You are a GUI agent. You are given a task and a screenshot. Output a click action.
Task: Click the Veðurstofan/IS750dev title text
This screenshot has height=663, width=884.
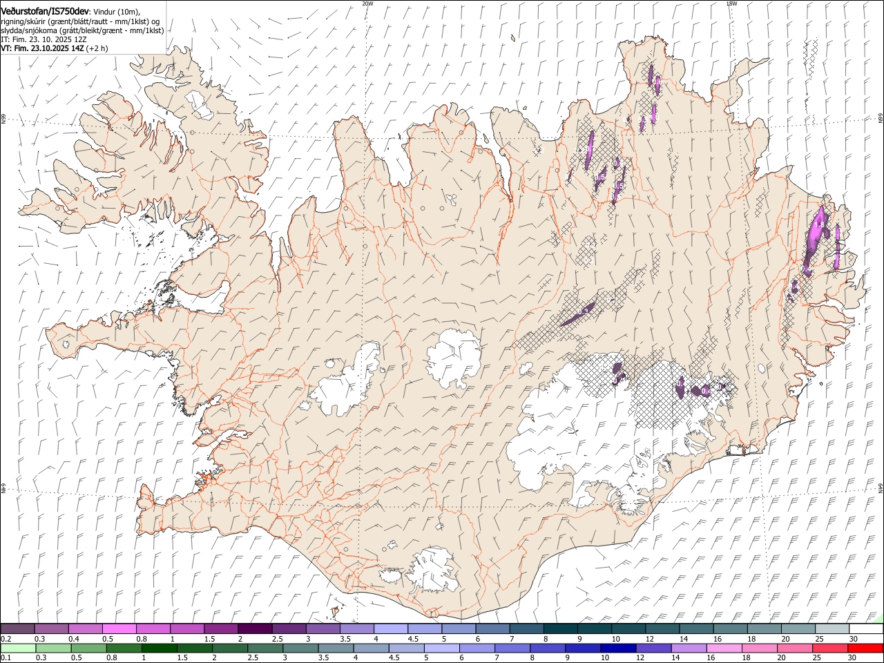tap(45, 11)
